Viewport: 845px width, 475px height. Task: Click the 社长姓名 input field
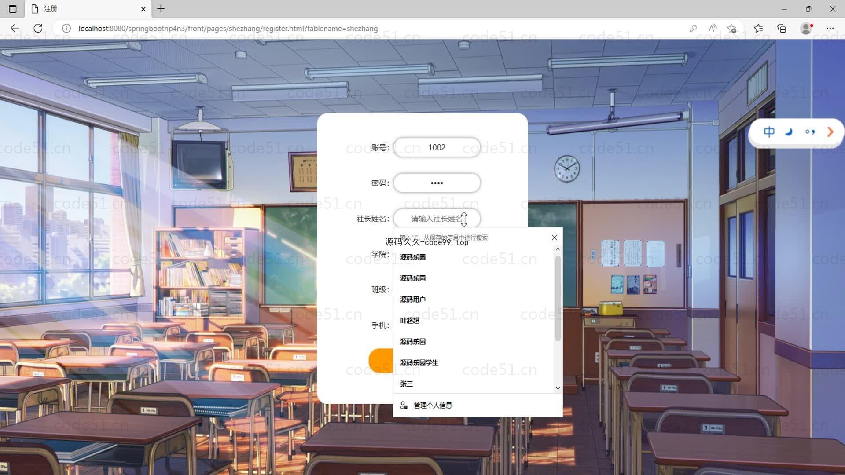[x=437, y=219]
